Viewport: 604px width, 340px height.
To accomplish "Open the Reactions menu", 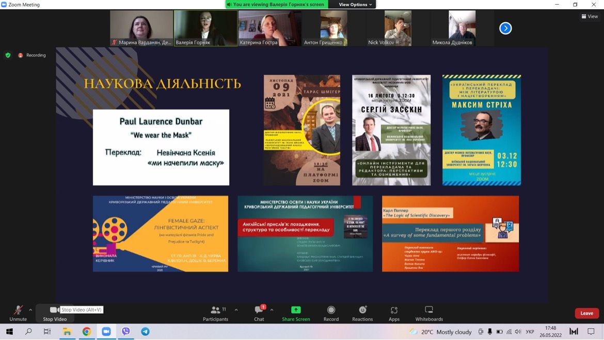I will coord(362,313).
